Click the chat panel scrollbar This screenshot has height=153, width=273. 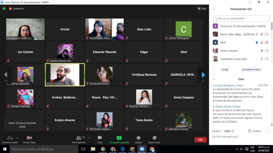(x=272, y=125)
